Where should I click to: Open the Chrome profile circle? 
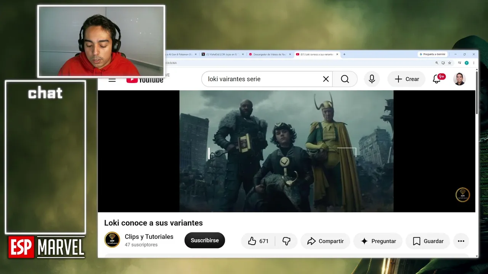(466, 63)
